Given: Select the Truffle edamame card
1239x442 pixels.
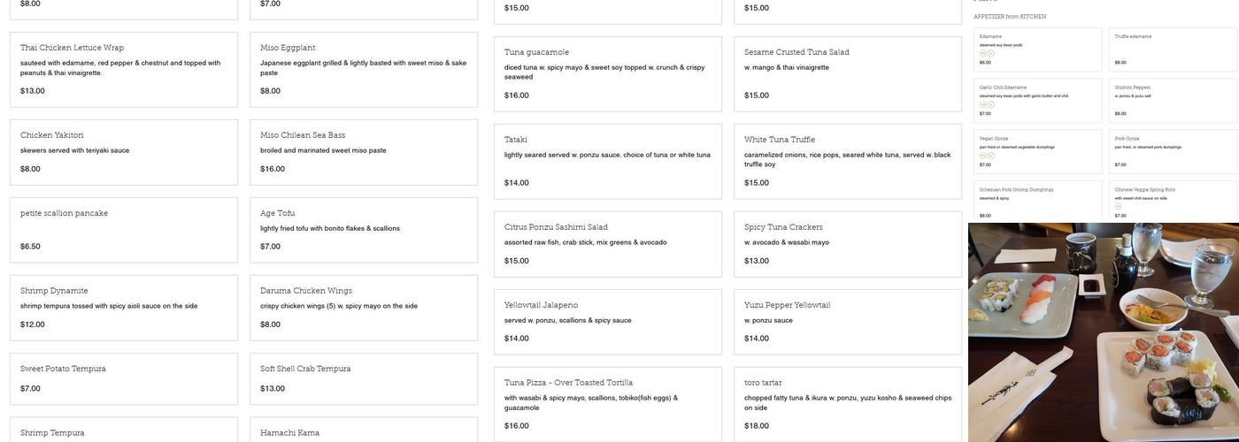Looking at the screenshot, I should coord(1173,50).
